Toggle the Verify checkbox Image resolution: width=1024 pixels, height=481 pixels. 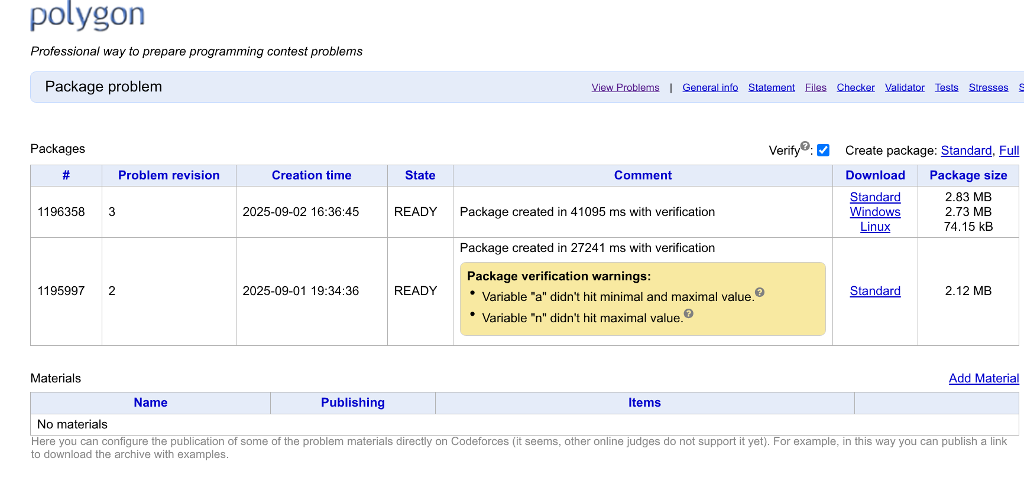click(x=823, y=150)
